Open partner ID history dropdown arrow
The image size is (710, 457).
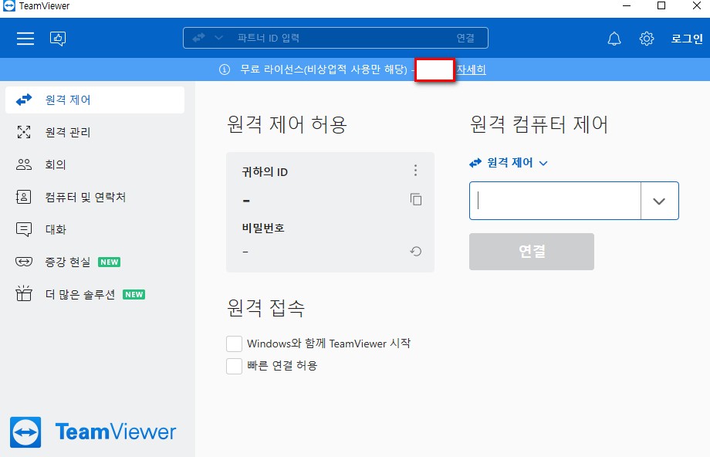tap(659, 201)
